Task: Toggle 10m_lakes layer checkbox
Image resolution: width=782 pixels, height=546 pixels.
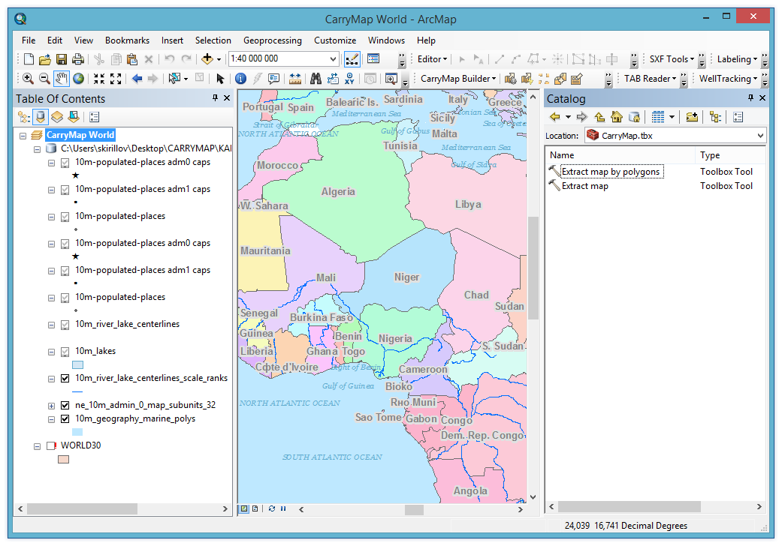Action: coord(65,352)
